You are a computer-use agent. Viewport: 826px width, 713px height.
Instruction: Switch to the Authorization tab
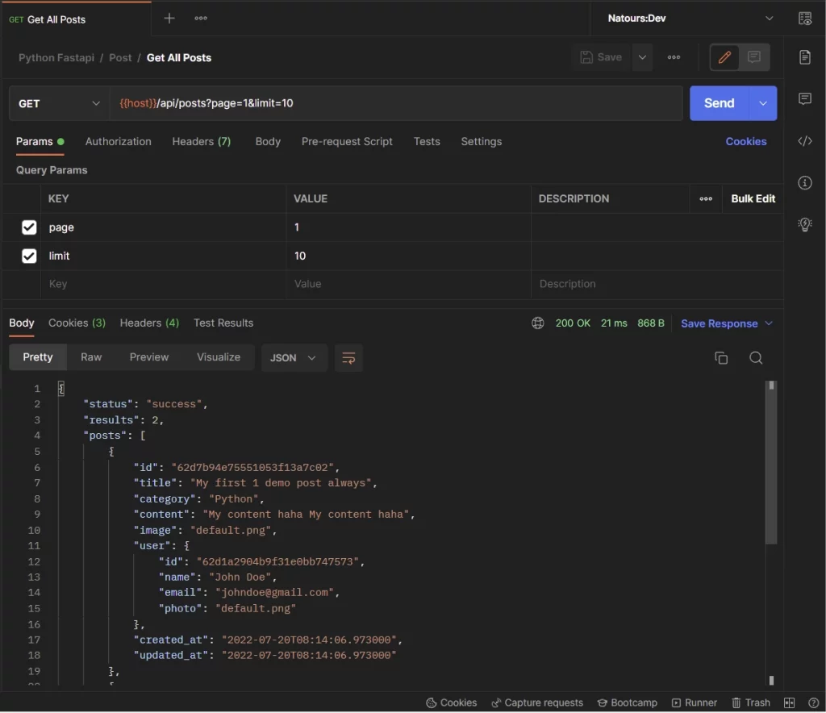[118, 141]
